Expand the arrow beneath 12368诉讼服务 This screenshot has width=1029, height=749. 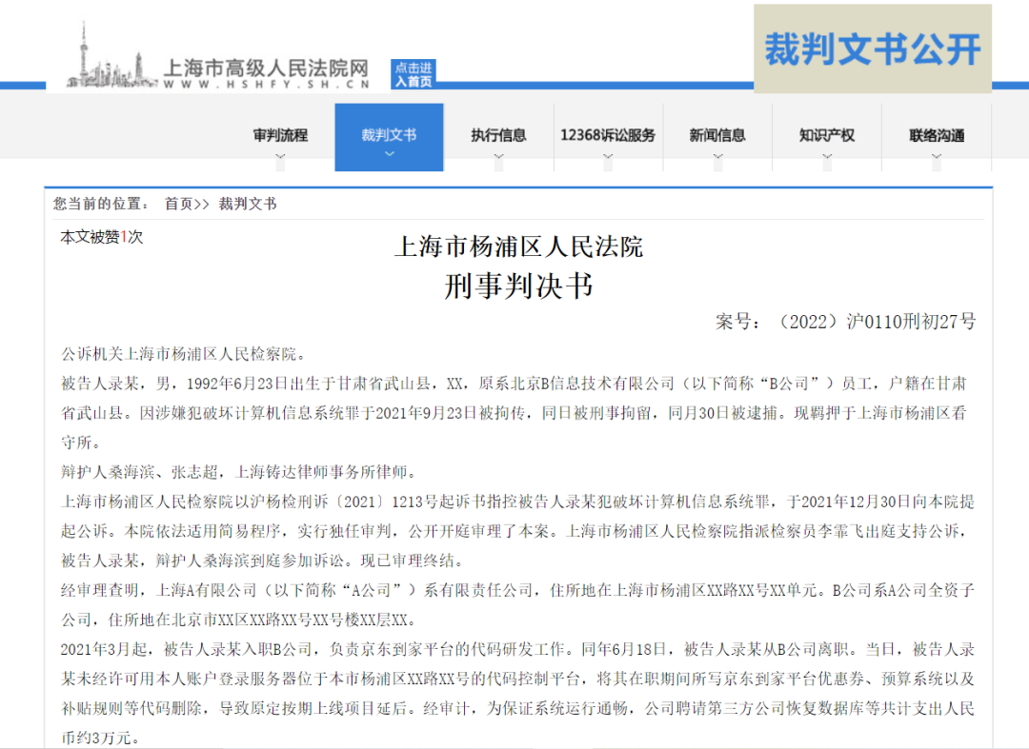(608, 157)
